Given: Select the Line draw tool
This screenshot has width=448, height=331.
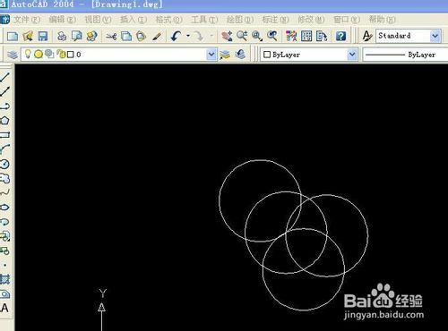Looking at the screenshot, I should coord(4,77).
